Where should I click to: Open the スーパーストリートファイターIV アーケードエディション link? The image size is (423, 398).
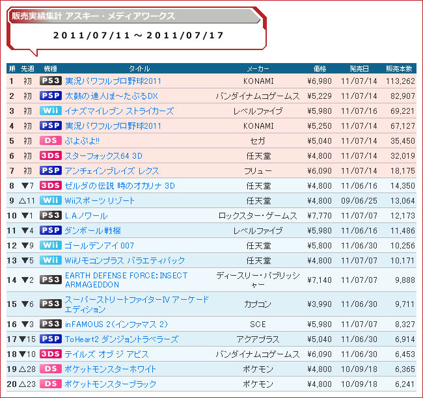[x=137, y=304]
